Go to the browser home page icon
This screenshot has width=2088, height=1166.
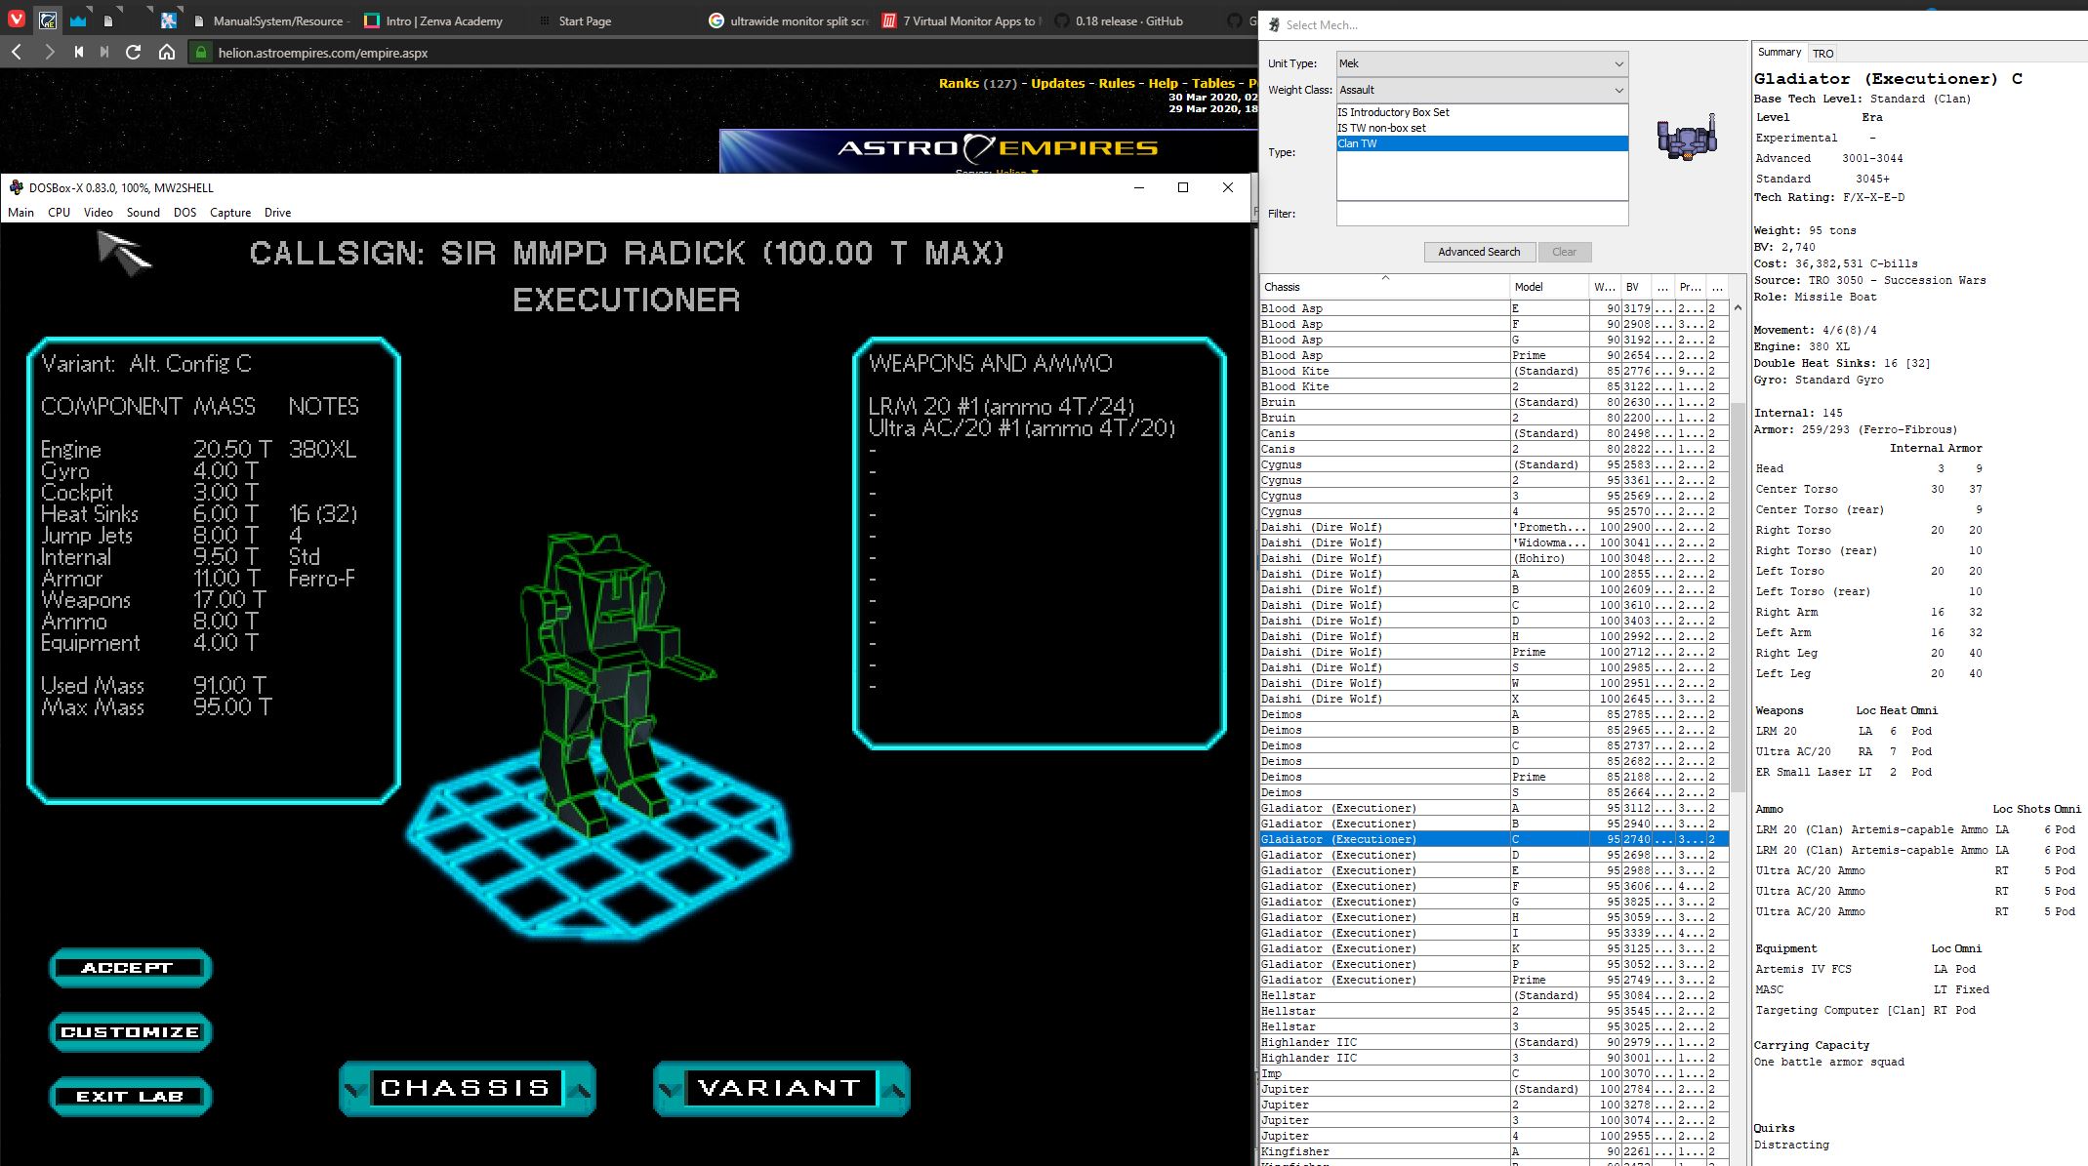coord(167,53)
